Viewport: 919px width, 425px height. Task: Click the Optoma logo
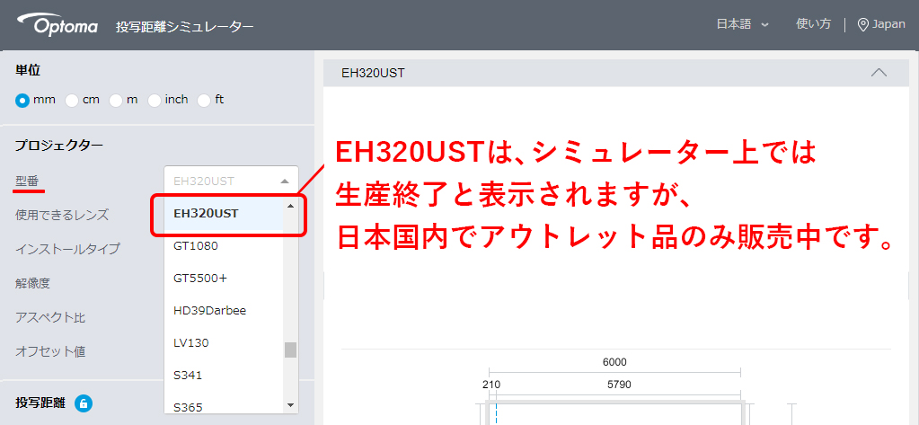pyautogui.click(x=57, y=24)
